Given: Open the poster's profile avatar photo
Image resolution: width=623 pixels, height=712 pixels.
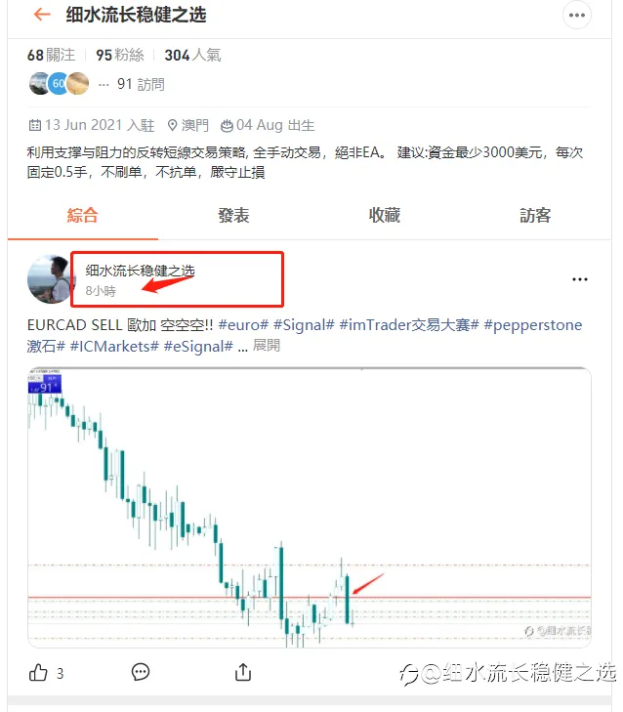Looking at the screenshot, I should click(49, 278).
